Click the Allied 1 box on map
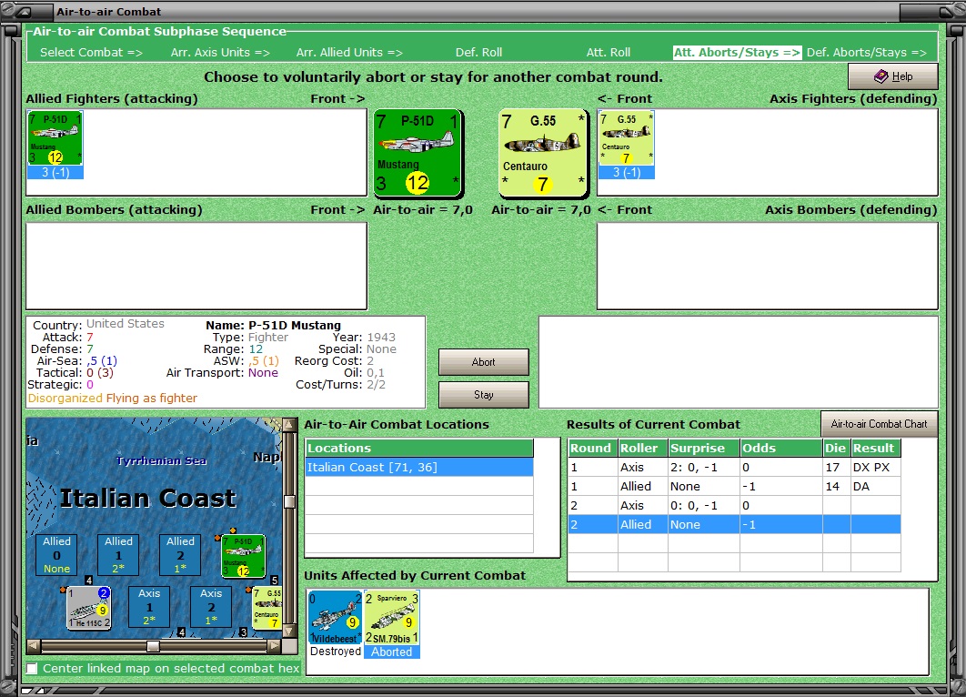This screenshot has height=697, width=966. pyautogui.click(x=118, y=555)
